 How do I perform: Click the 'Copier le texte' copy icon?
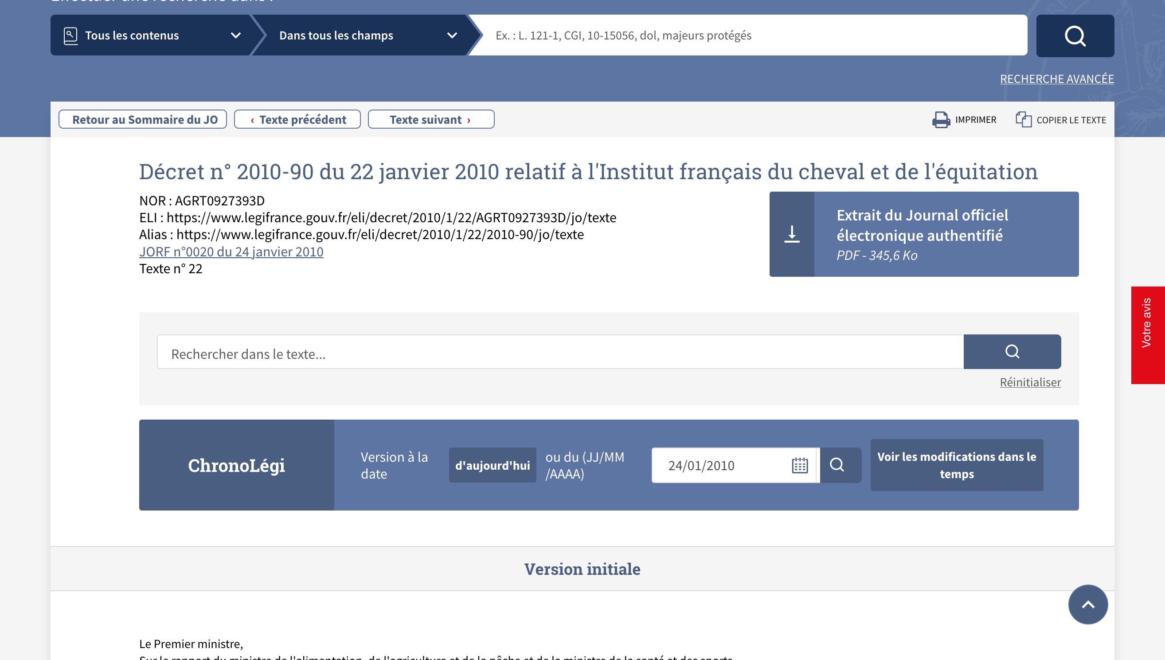[1023, 120]
